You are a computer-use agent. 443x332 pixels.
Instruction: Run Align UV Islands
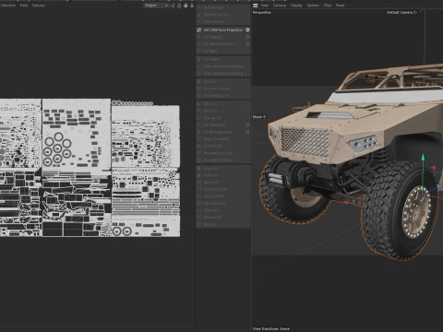click(x=223, y=139)
